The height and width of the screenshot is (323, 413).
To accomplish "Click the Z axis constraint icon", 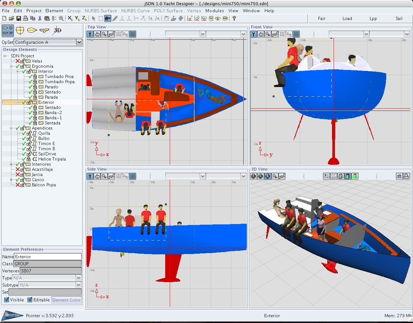I will pos(84,18).
